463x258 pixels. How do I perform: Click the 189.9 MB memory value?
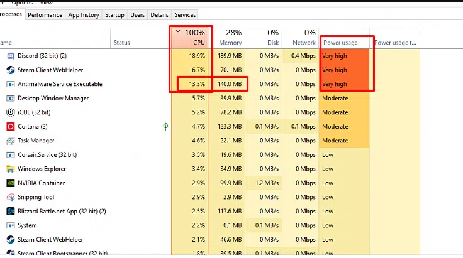click(x=230, y=56)
